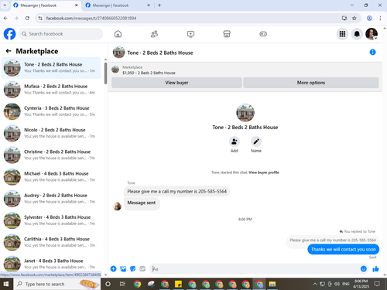The width and height of the screenshot is (387, 290).
Task: Open Chrome's three-dot menu
Action: coord(380,18)
